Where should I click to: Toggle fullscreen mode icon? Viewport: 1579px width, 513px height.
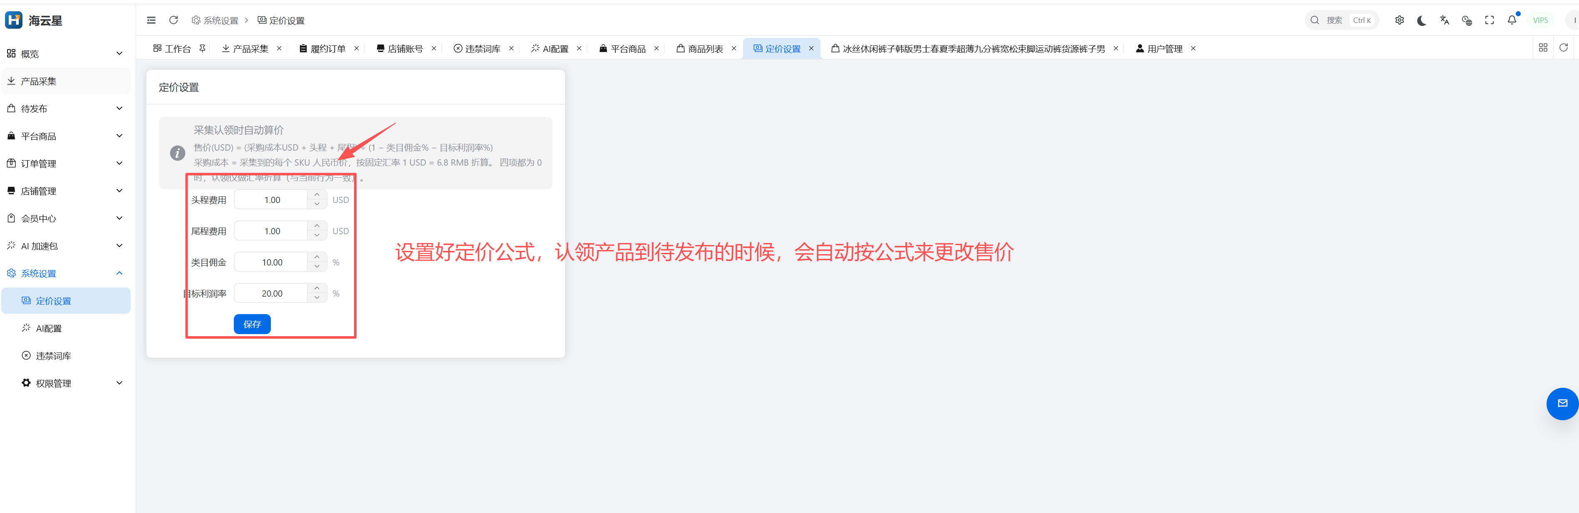pyautogui.click(x=1490, y=20)
